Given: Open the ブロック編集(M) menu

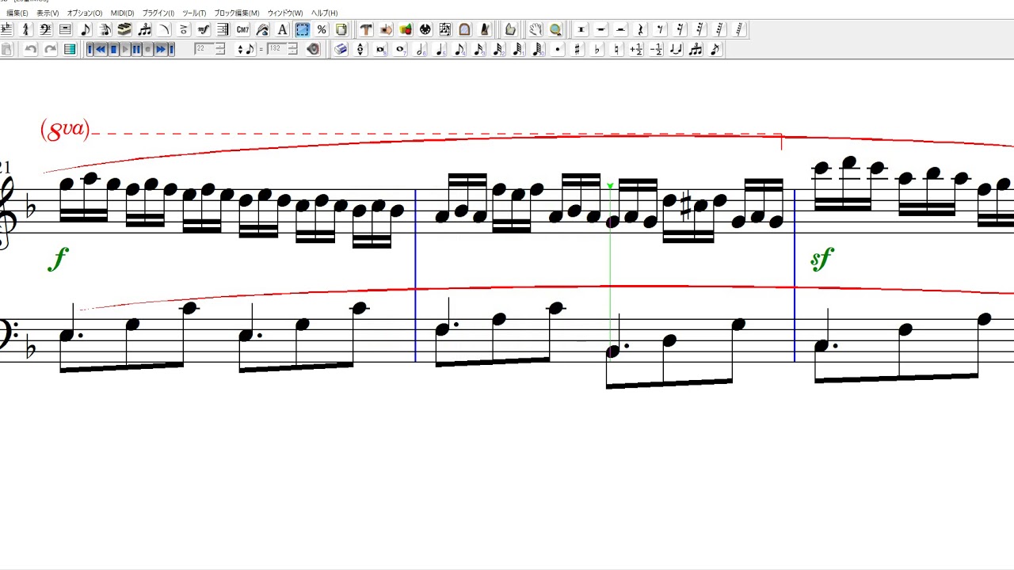Looking at the screenshot, I should 237,13.
